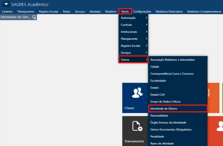
Task: Expand the Registro Escolar submenu arrow in dropdown
Action: pos(147,45)
